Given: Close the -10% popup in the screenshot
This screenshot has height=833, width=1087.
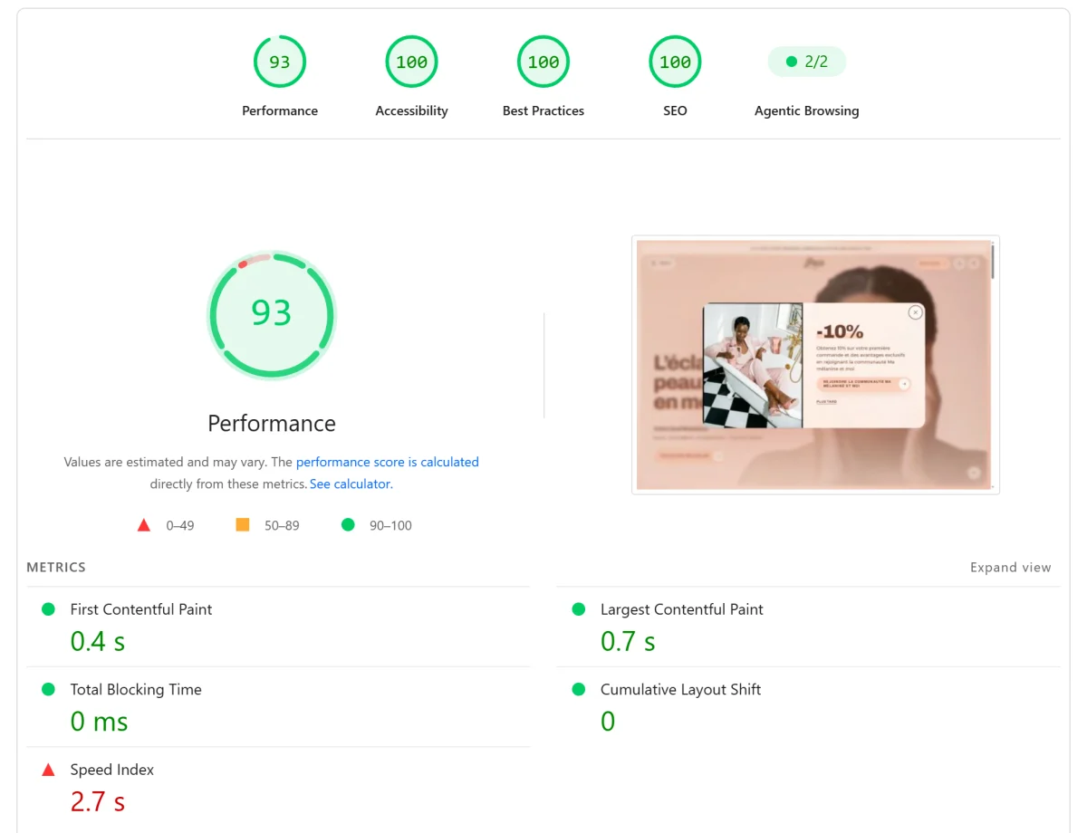Looking at the screenshot, I should point(915,312).
